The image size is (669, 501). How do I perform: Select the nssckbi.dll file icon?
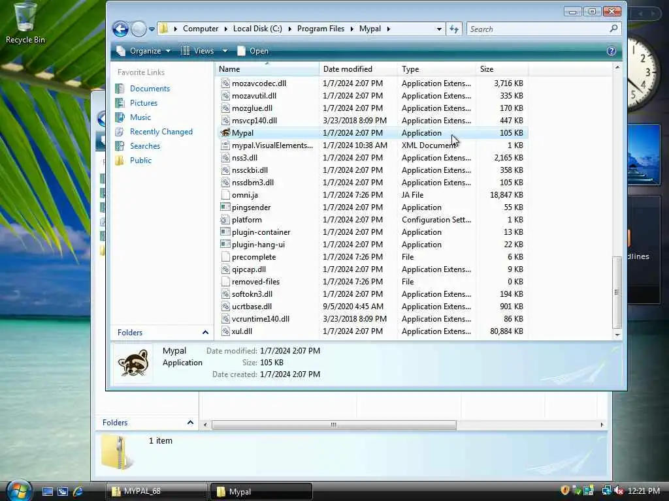(x=225, y=170)
